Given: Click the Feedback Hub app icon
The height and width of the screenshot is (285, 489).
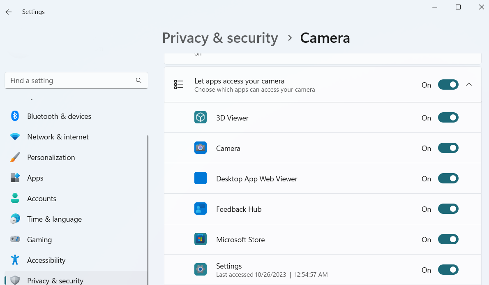Looking at the screenshot, I should [x=200, y=209].
